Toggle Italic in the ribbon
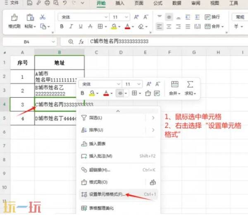 [x=71, y=26]
